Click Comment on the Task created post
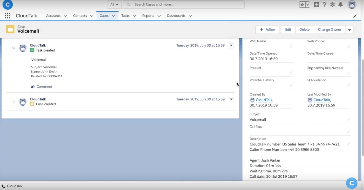 pyautogui.click(x=42, y=87)
